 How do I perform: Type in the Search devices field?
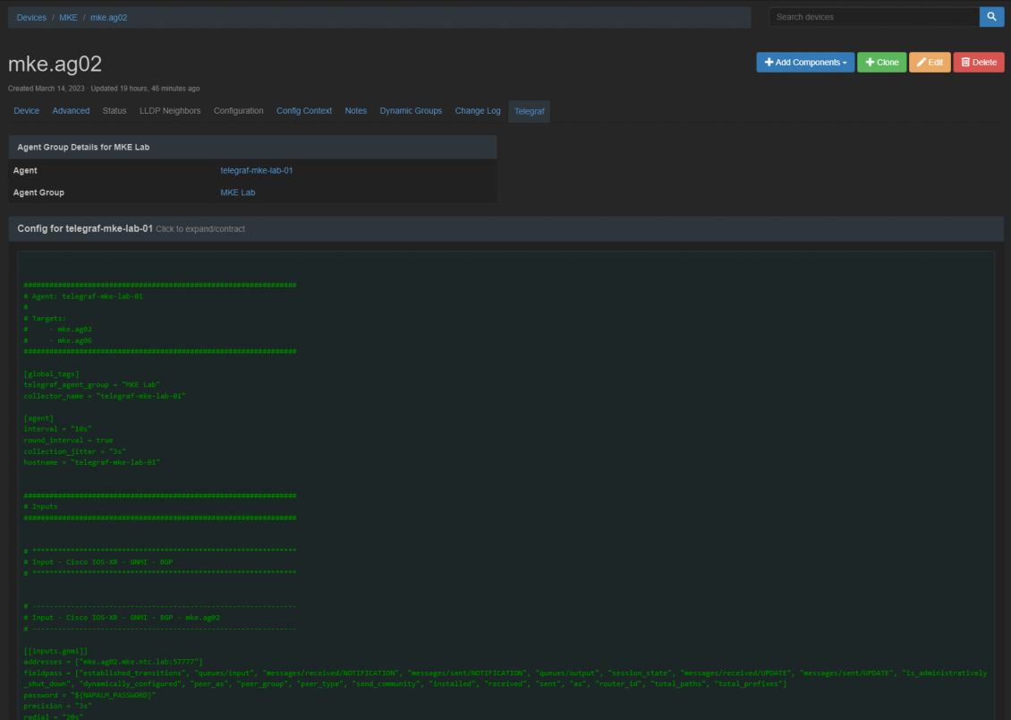pos(873,17)
